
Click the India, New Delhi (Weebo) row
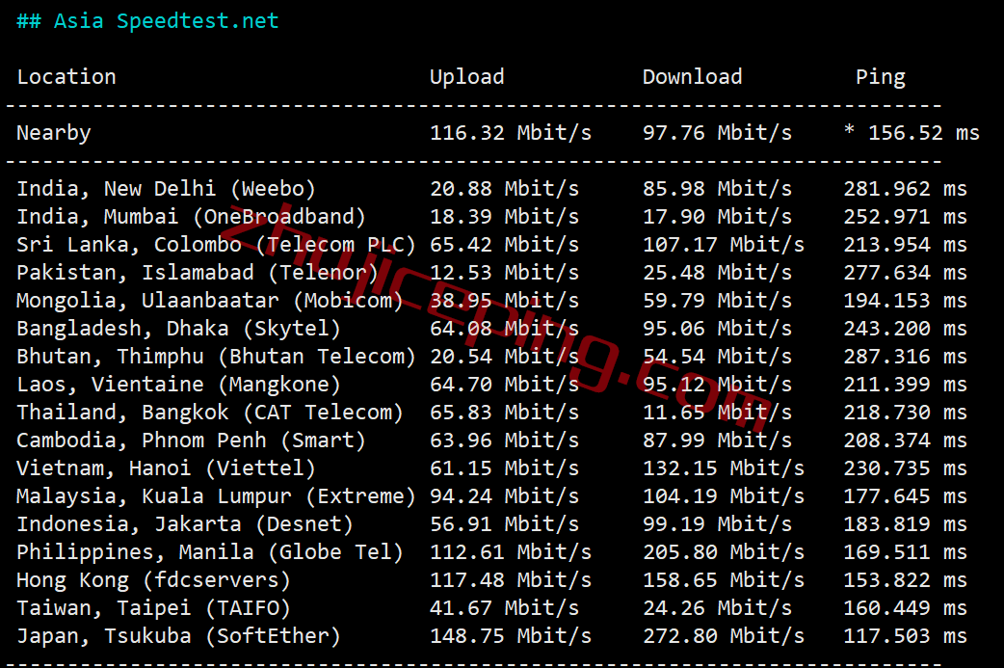tap(491, 189)
